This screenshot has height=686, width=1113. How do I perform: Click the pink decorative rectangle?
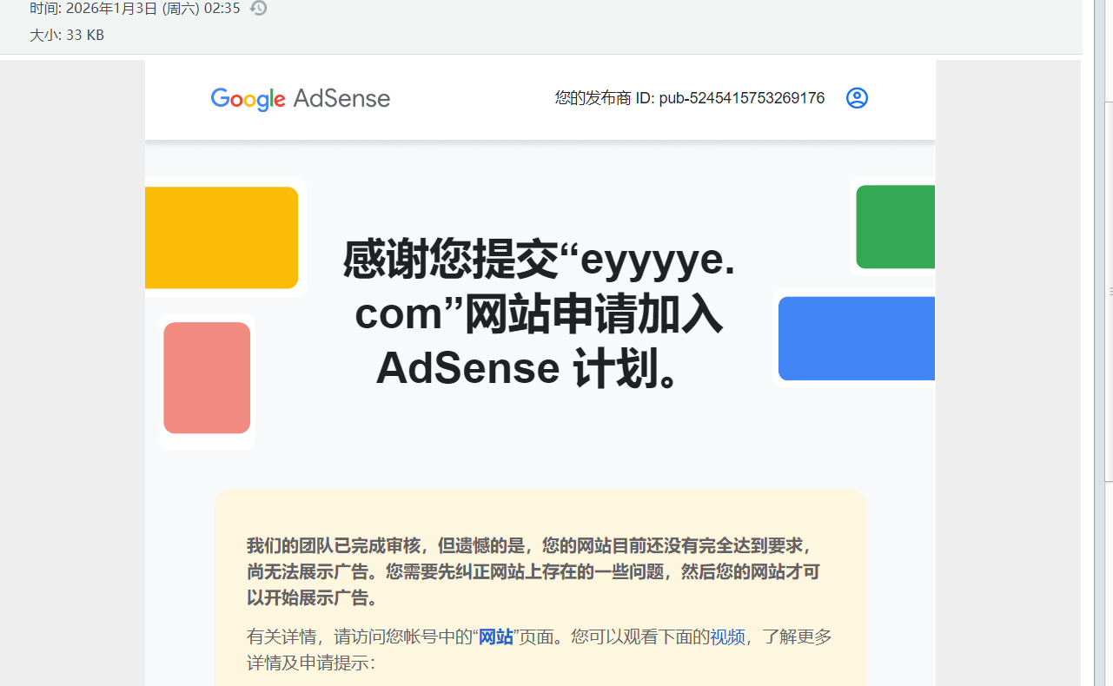pos(207,378)
